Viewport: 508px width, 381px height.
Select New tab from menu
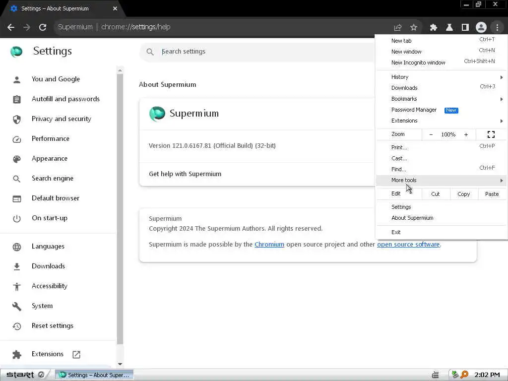441,41
